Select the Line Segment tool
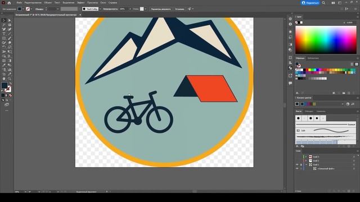360x202 pixels. pyautogui.click(x=10, y=34)
